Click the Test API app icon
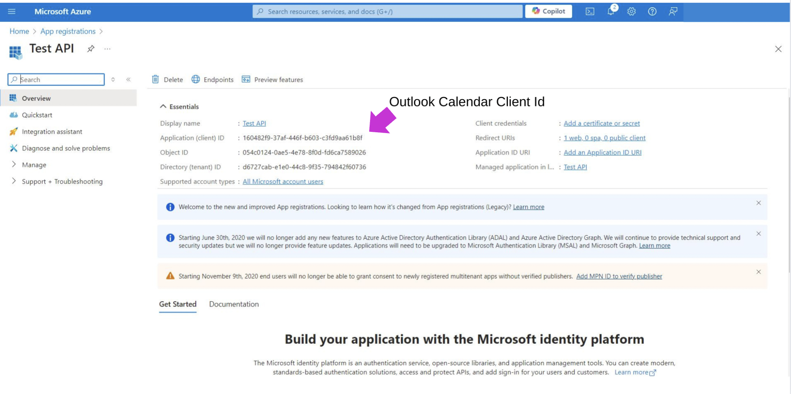 pos(15,52)
